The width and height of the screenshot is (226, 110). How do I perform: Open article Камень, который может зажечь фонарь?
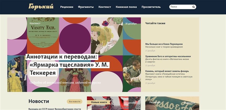167,71
